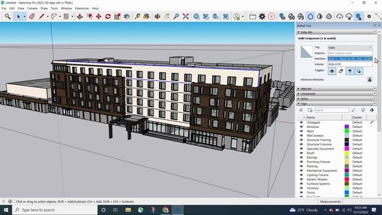The image size is (382, 215).
Task: Open the Camera menu
Action: tap(32, 8)
